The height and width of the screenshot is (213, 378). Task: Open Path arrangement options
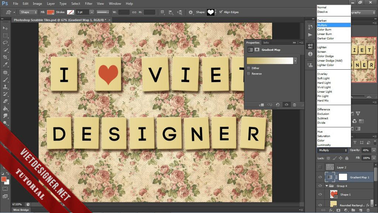tap(180, 12)
